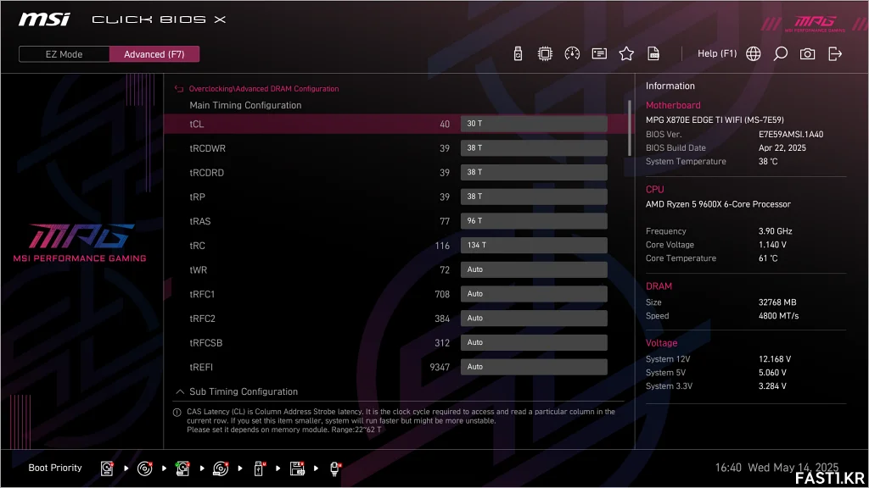Select the tRC row label

pos(197,246)
